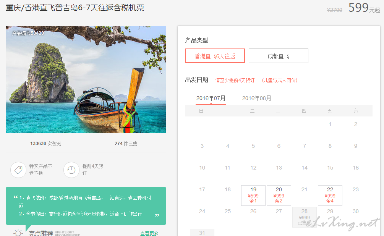The height and width of the screenshot is (236, 384).
Task: Select the 成都直飞 product type
Action: [x=278, y=56]
